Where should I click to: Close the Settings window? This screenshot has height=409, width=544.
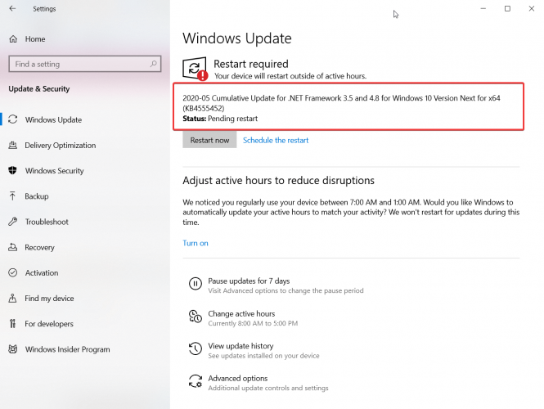[x=531, y=8]
